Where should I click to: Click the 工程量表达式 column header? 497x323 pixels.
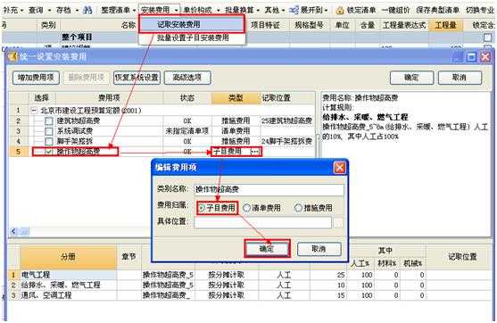coord(404,25)
